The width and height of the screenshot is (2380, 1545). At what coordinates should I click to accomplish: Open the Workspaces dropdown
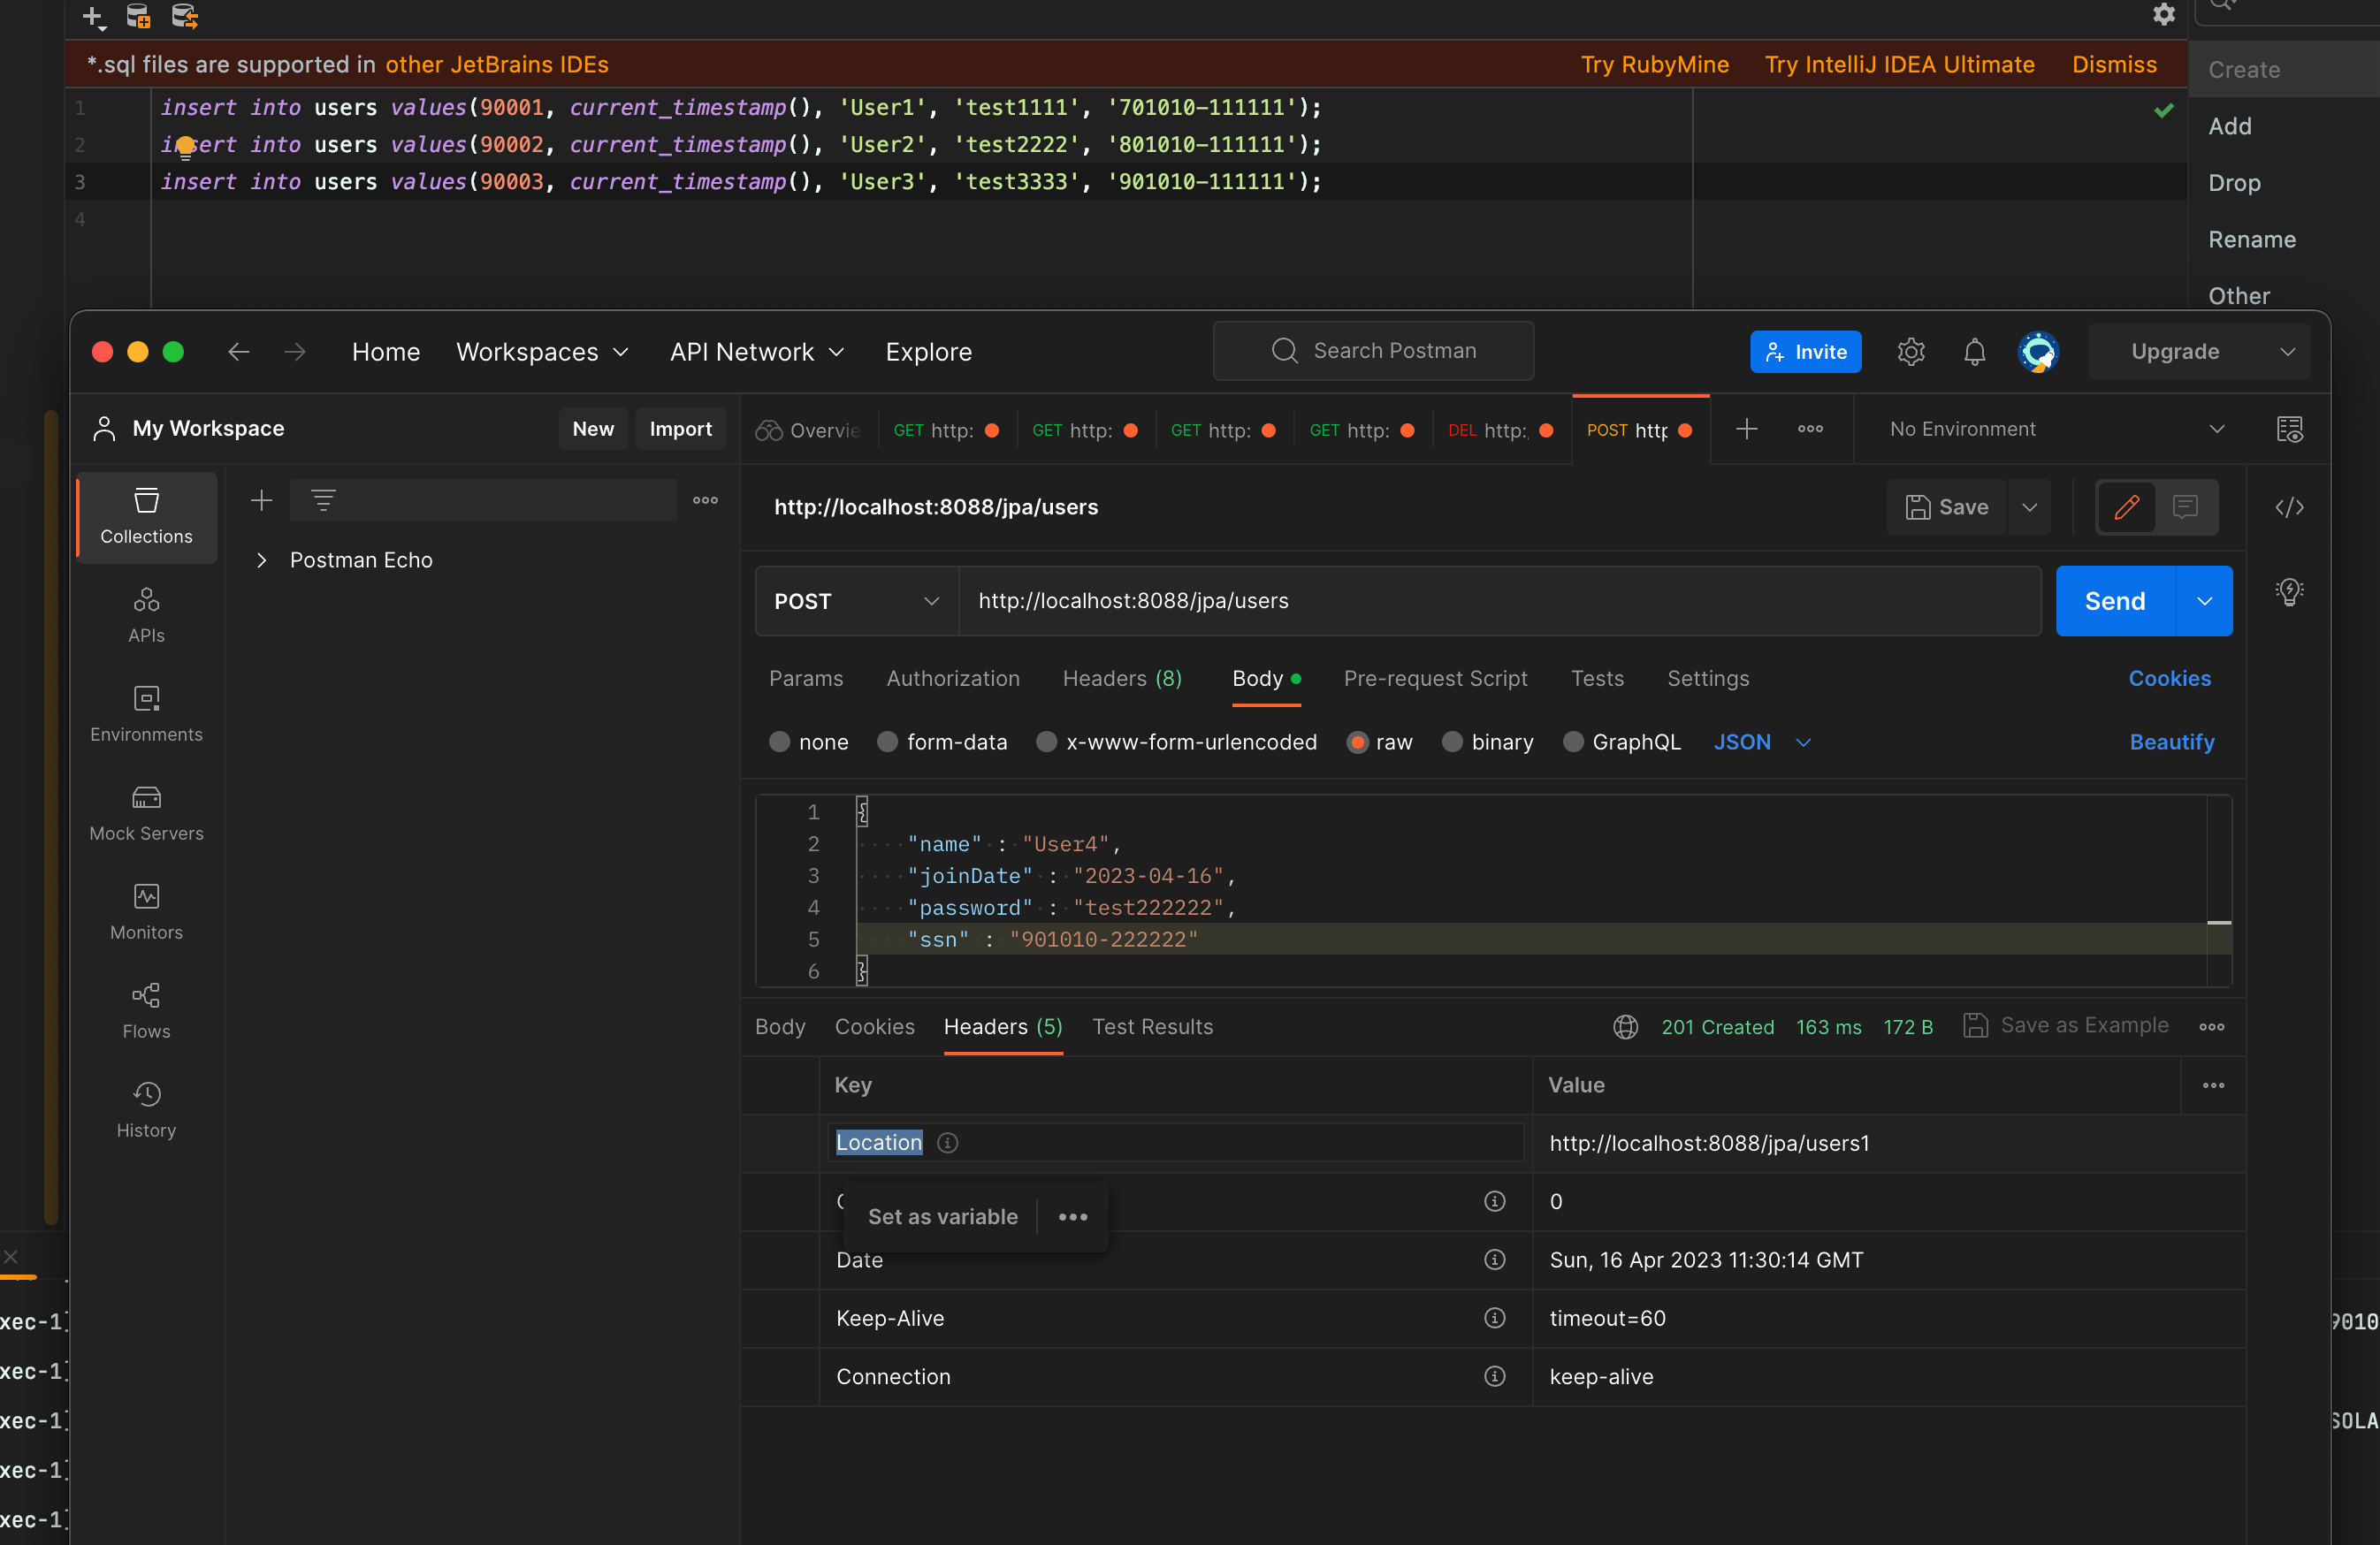click(542, 351)
